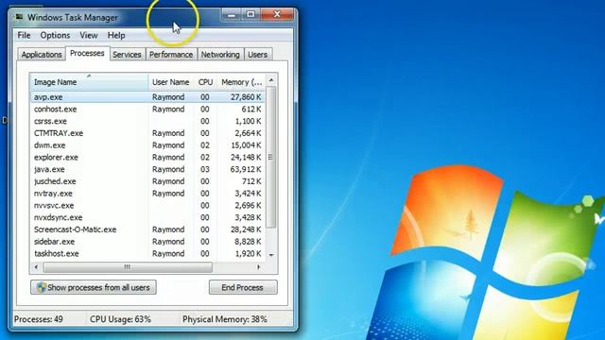
Task: Select the jusched.exe process
Action: [147, 181]
